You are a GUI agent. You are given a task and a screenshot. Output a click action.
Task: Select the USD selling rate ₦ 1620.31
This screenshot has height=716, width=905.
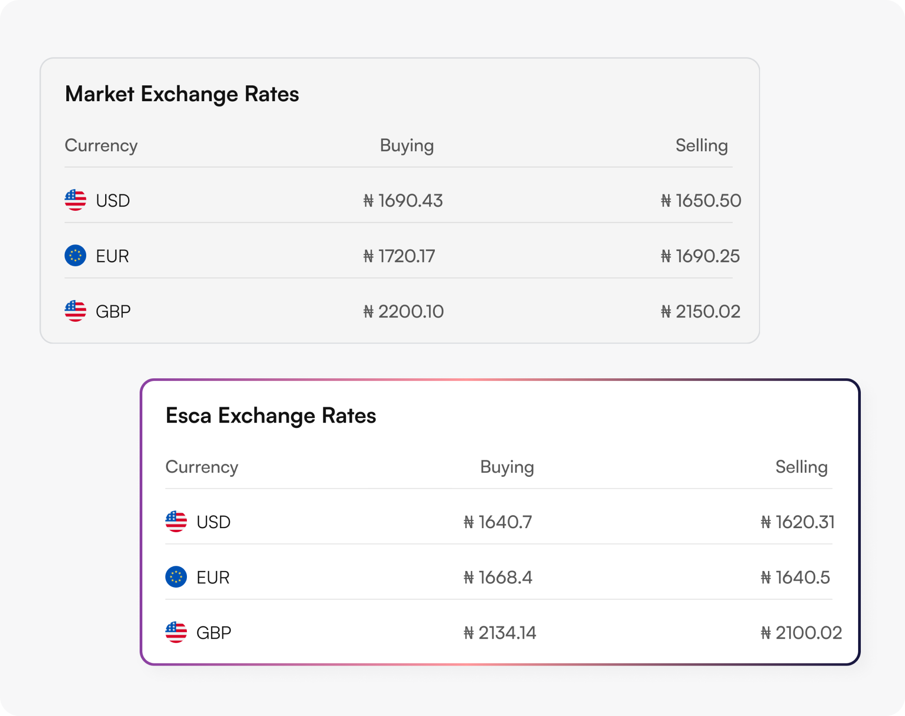(798, 522)
